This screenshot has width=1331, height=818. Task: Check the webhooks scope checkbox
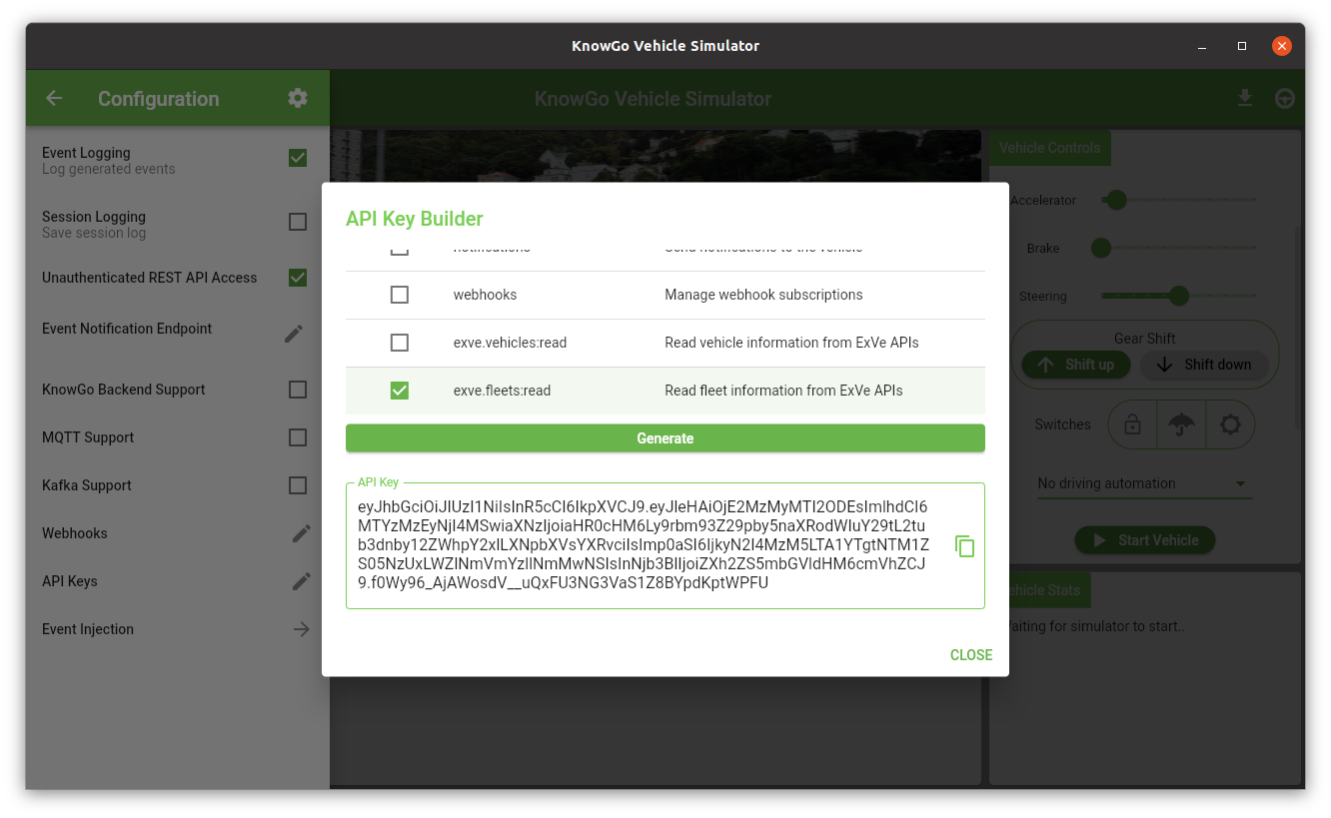(x=400, y=295)
